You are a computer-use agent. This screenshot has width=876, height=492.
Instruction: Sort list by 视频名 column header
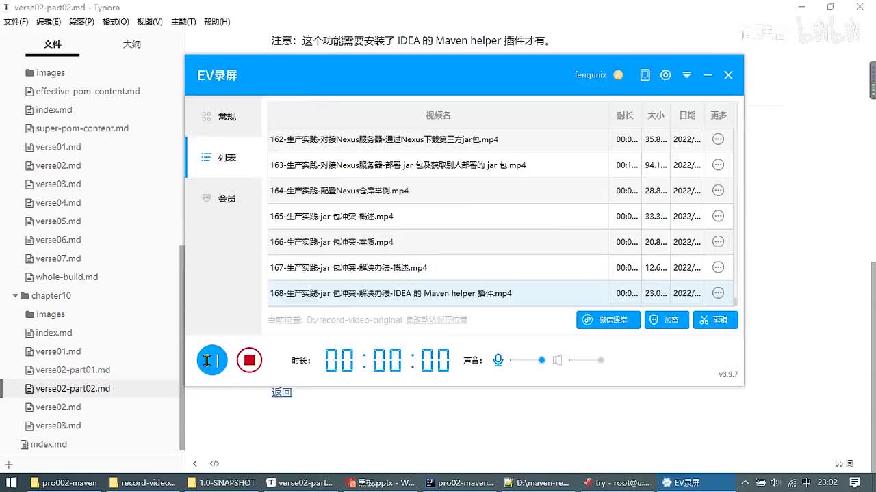pyautogui.click(x=438, y=115)
